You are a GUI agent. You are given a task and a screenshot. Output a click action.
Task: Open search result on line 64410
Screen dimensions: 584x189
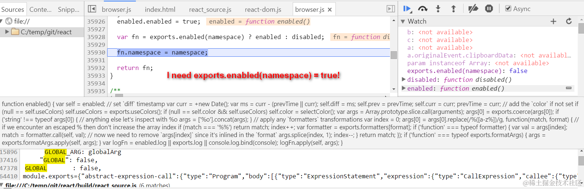[x=300, y=176]
